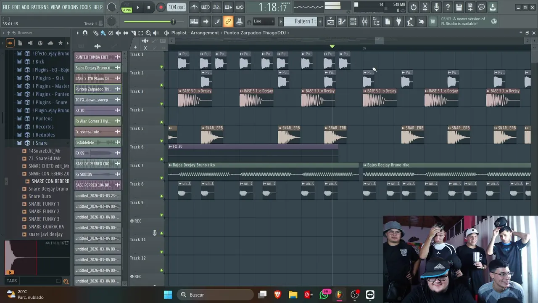
Task: Open the Line snap dropdown
Action: tap(263, 21)
